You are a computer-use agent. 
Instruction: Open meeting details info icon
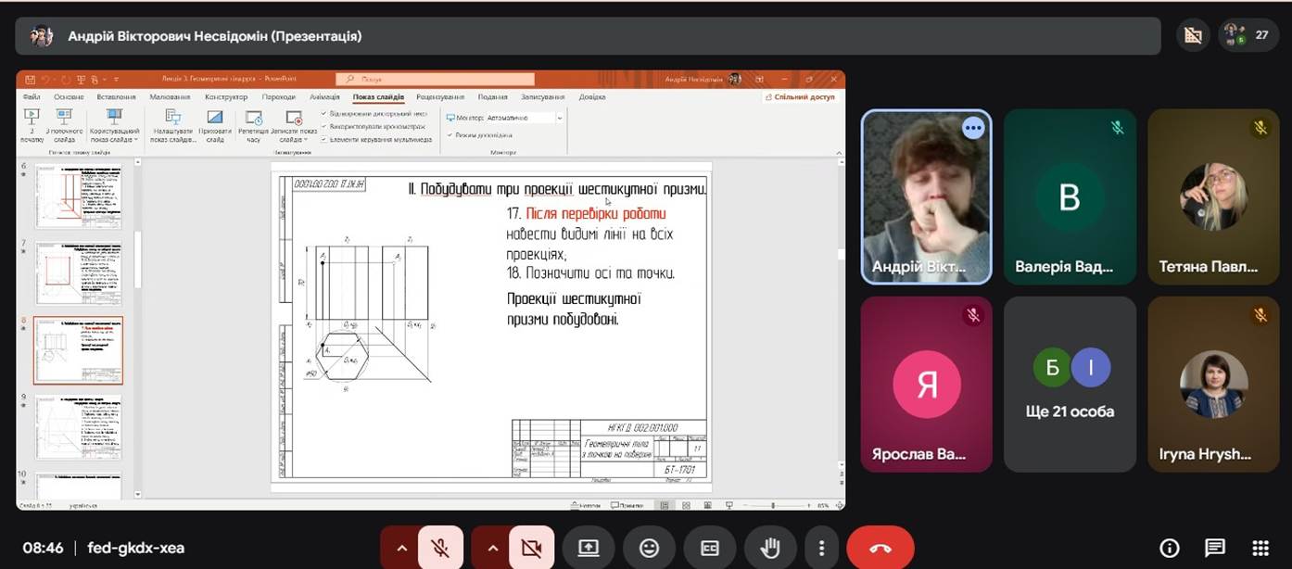[1170, 548]
